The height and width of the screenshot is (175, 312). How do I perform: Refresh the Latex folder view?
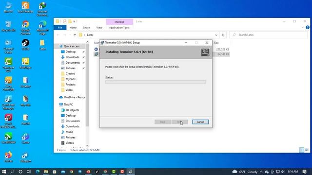point(223,35)
